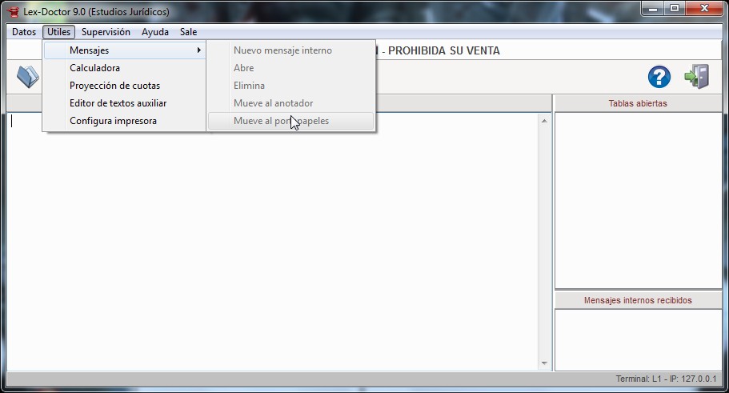Launch Editor de textos auxiliar
The image size is (729, 393).
click(125, 103)
